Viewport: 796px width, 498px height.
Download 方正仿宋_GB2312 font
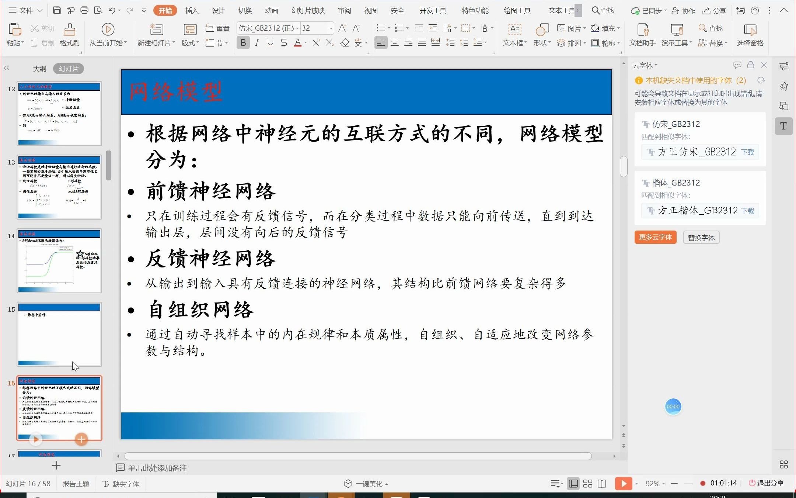(747, 152)
